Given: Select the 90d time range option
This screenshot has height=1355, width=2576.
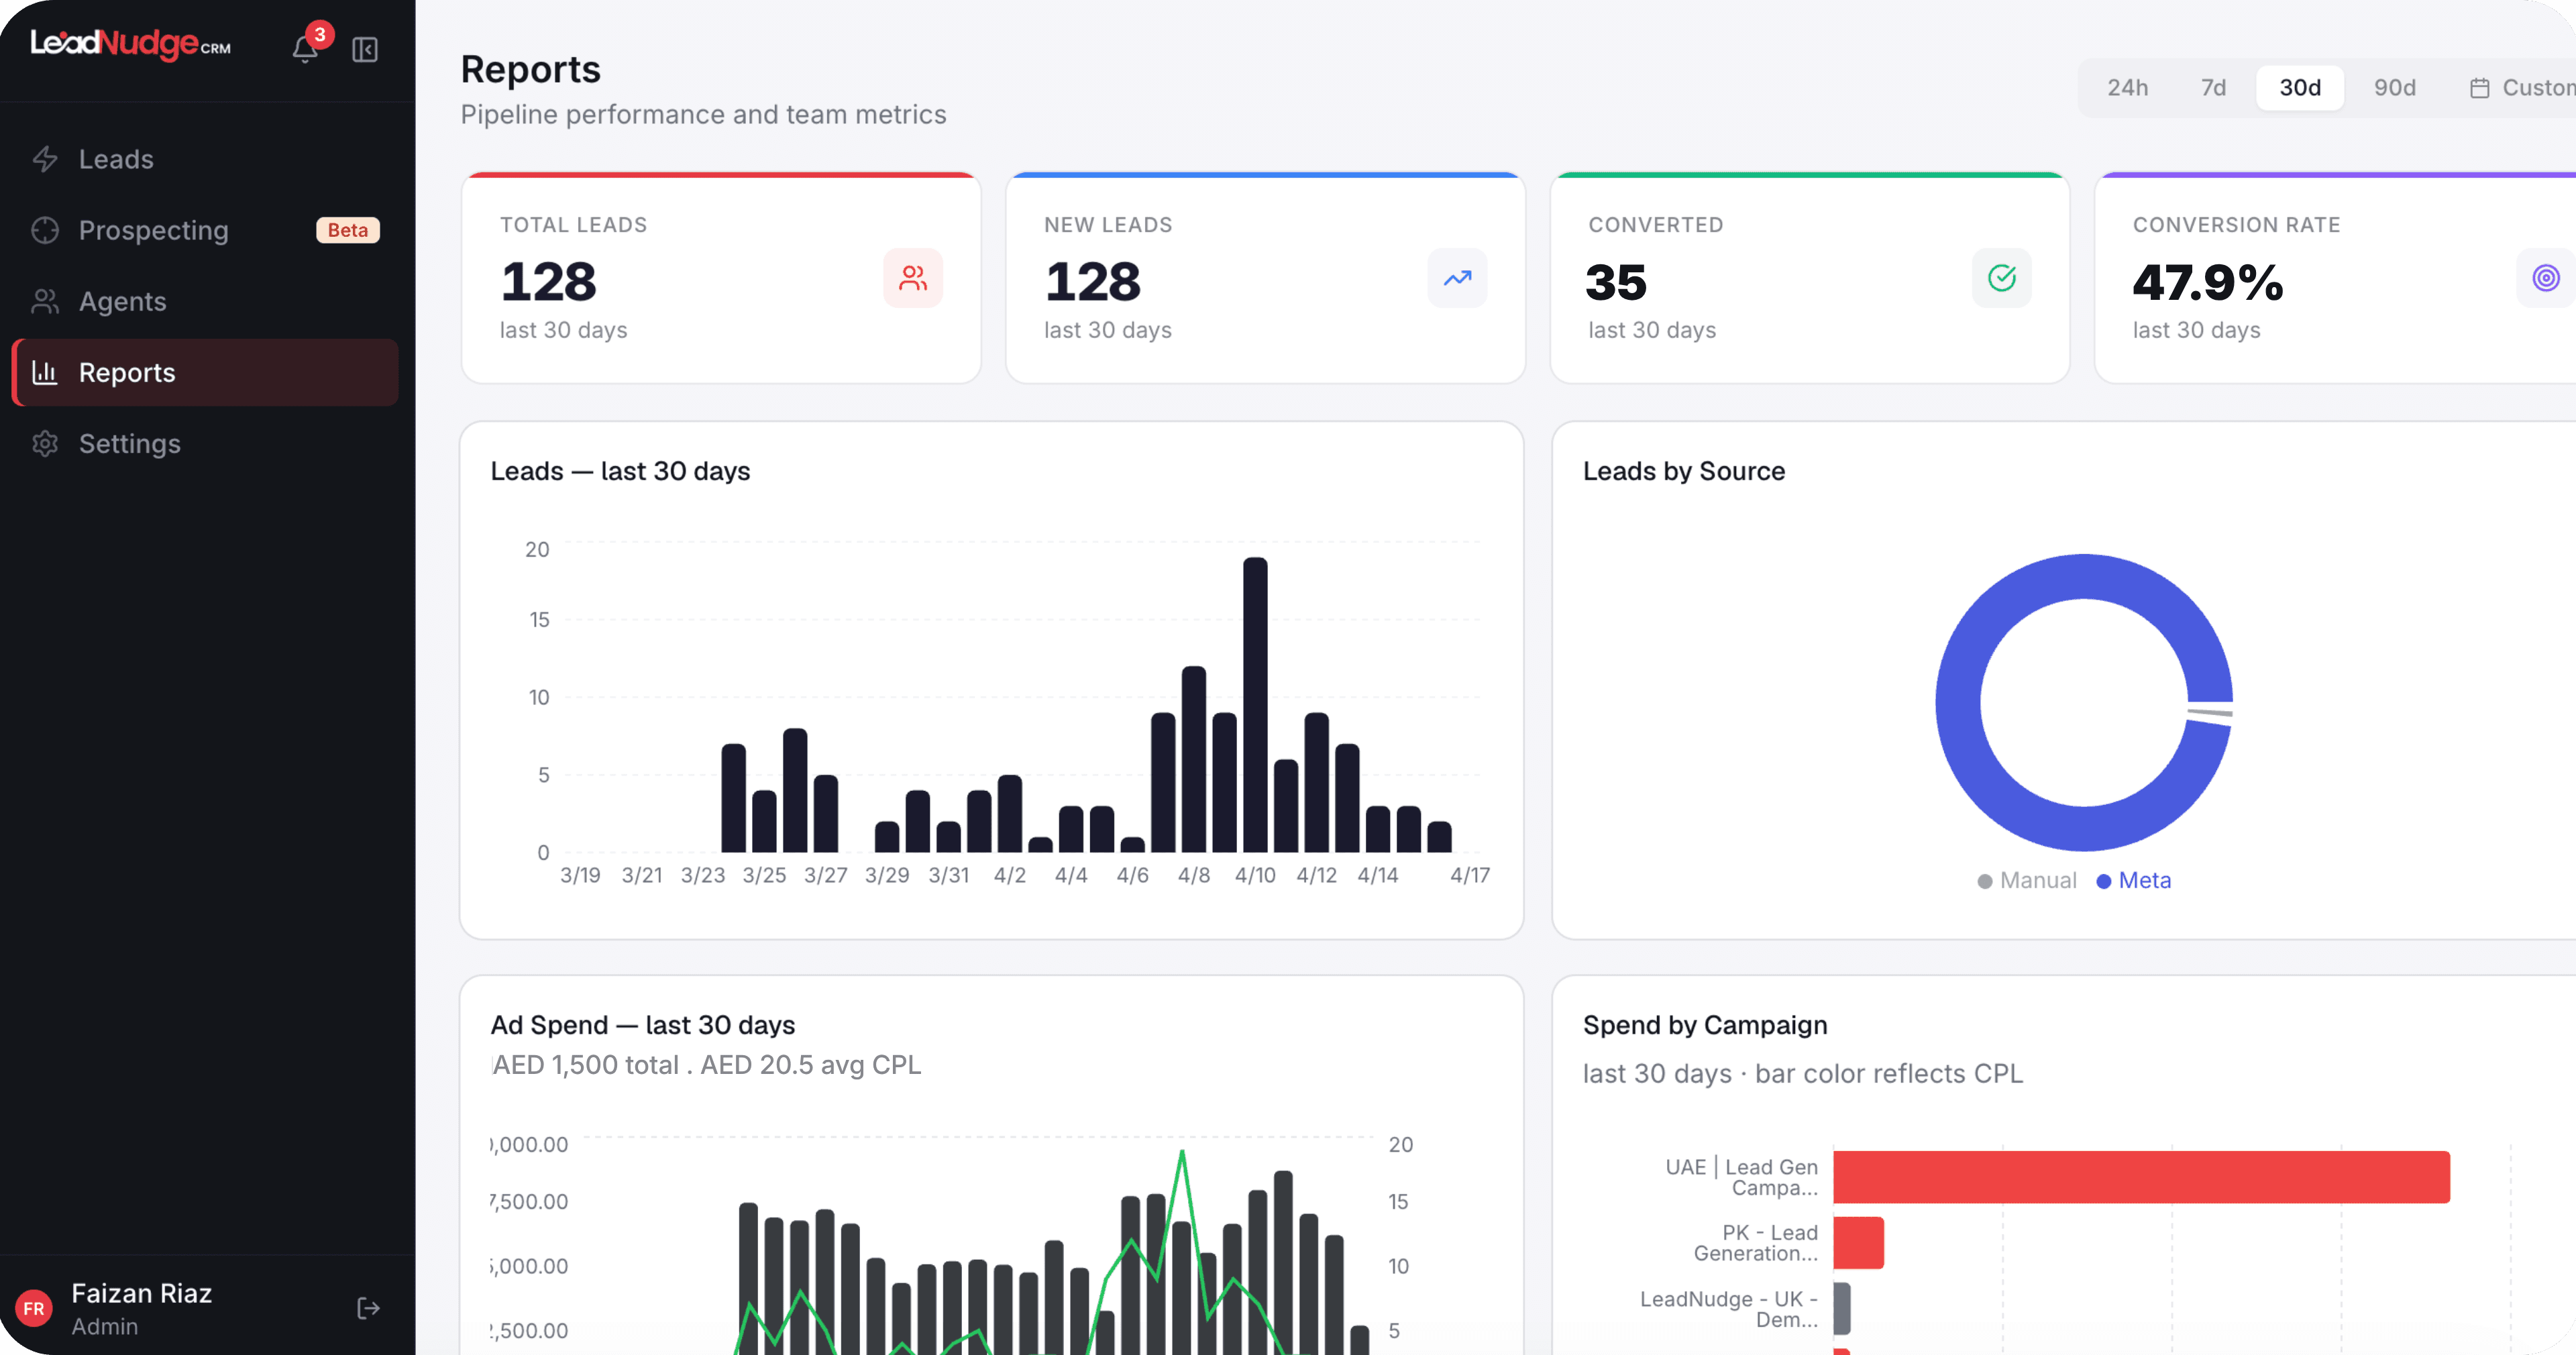Looking at the screenshot, I should 2395,87.
